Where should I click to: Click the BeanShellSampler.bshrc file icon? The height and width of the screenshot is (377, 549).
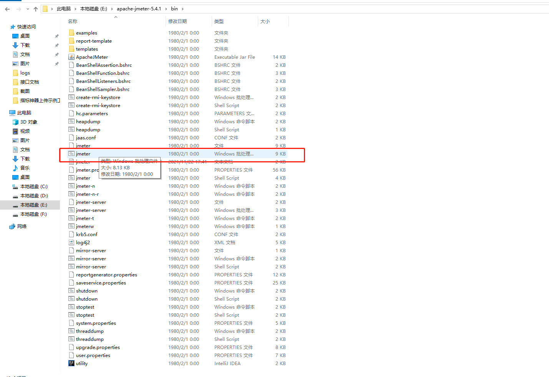tap(71, 89)
